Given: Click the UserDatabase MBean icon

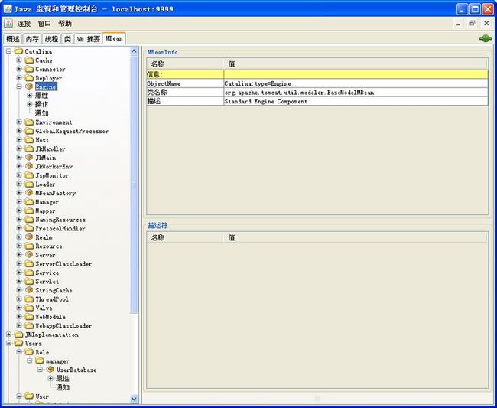Looking at the screenshot, I should 50,370.
